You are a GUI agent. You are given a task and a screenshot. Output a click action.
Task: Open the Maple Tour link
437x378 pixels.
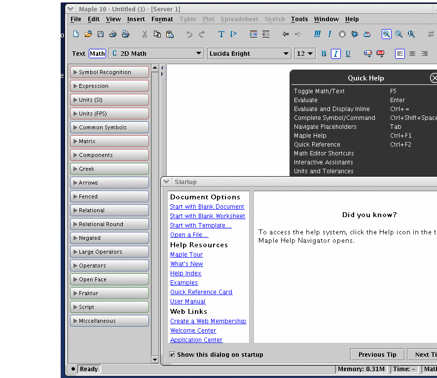[x=186, y=255]
